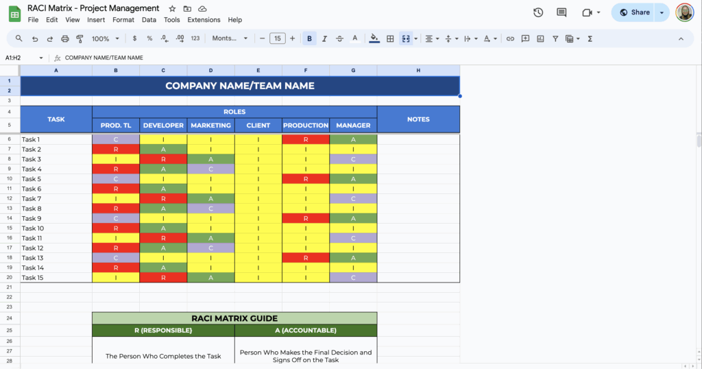Start a meeting with camera icon
The width and height of the screenshot is (702, 369).
click(x=587, y=12)
